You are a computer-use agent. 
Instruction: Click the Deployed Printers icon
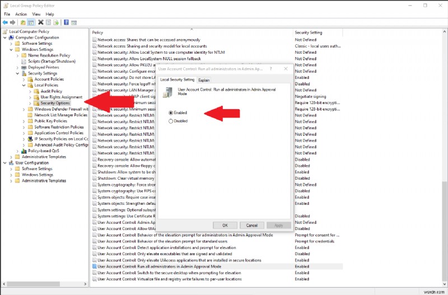[24, 67]
